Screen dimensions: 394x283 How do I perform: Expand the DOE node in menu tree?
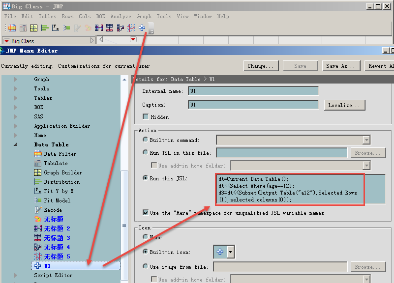(16, 107)
